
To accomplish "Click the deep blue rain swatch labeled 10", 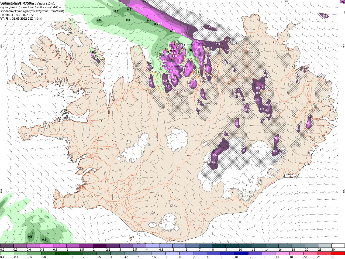I will coord(241,253).
